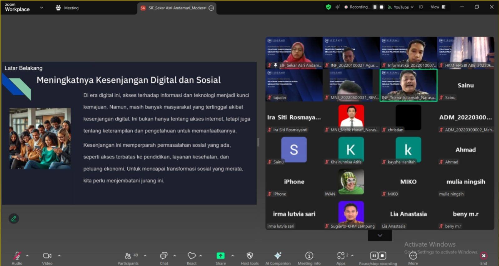This screenshot has width=499, height=266.
Task: Select Ira Siti Rosmayanti participant tile
Action: tap(294, 117)
